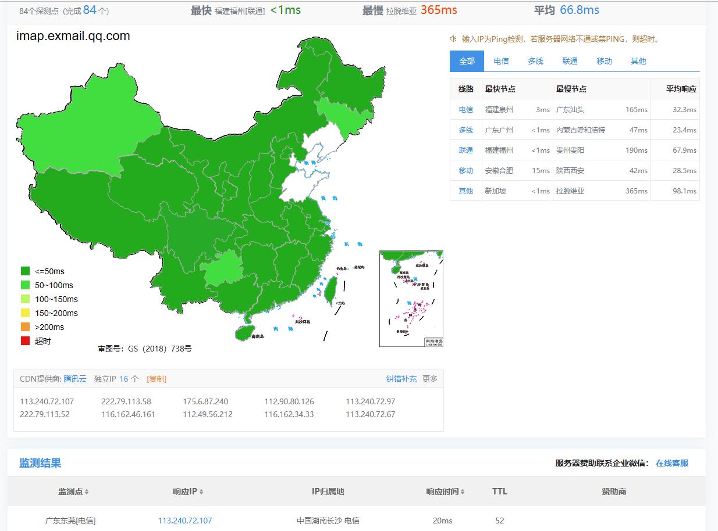This screenshot has height=531, width=718.
Task: Switch to the 联通 tab
Action: (570, 61)
